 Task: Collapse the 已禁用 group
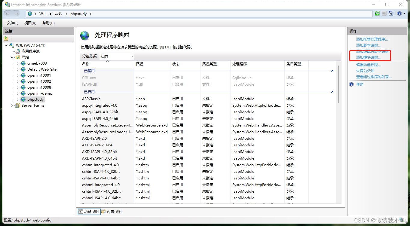[332, 71]
